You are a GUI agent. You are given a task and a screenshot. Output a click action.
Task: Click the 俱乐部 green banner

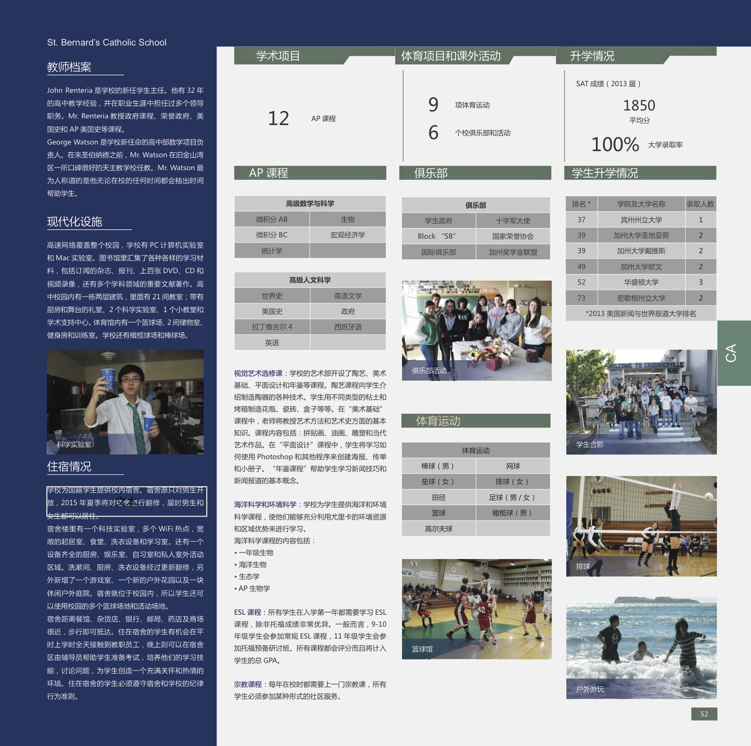click(475, 173)
